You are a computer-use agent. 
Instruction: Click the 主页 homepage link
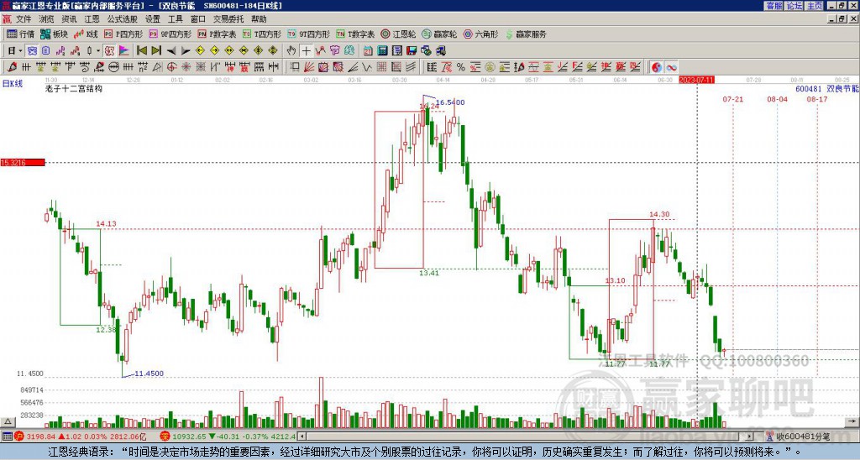click(814, 6)
